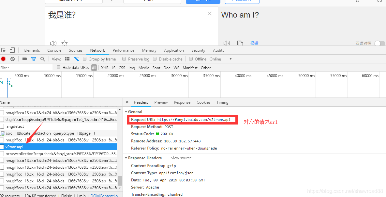Select the v2transapi request row
This screenshot has height=197, width=386.
59,147
